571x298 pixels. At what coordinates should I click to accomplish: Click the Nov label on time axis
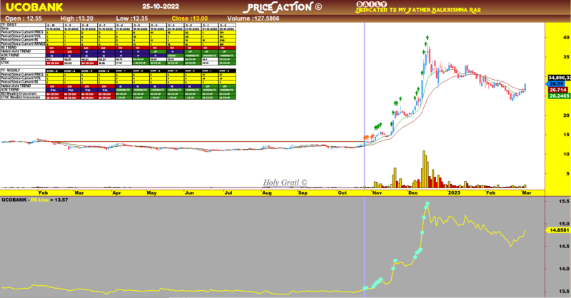(377, 193)
